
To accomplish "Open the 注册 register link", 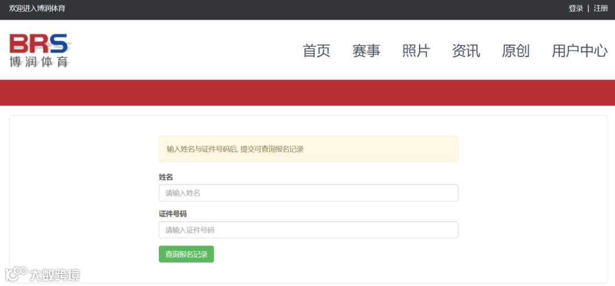I will click(x=601, y=9).
